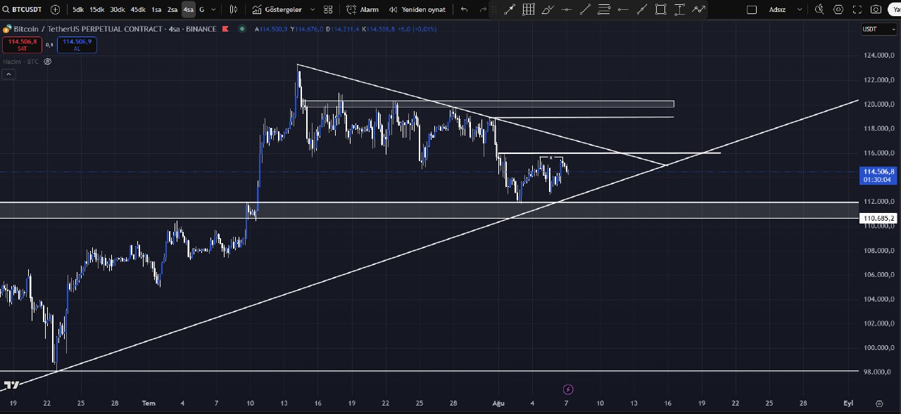Add symbol with the plus icon

(56, 10)
